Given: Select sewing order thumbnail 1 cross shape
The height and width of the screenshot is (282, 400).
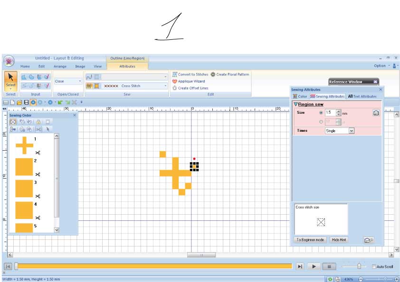Looking at the screenshot, I should (x=24, y=146).
